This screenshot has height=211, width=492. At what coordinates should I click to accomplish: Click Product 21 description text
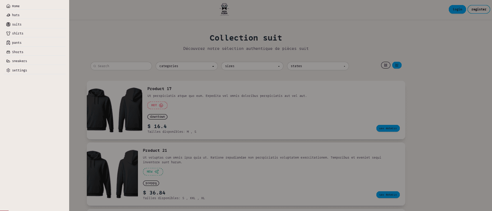[262, 160]
